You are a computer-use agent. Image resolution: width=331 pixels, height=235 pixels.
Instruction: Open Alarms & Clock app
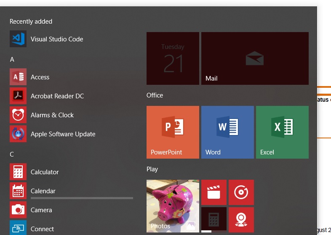[x=52, y=115]
